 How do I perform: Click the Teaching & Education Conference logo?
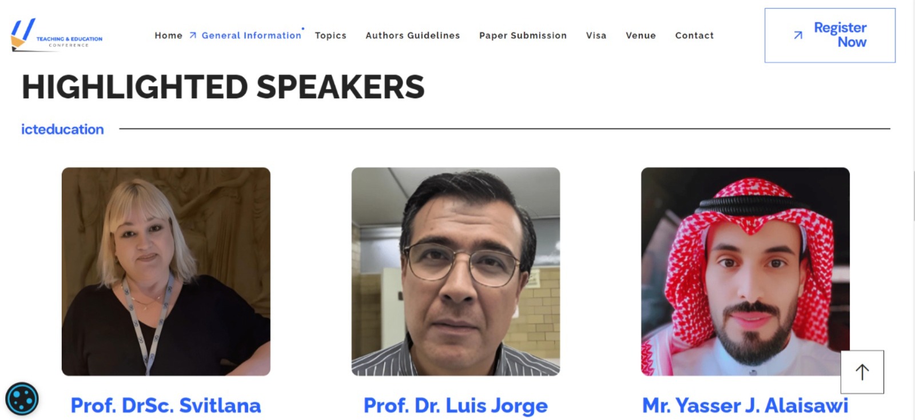click(x=57, y=35)
